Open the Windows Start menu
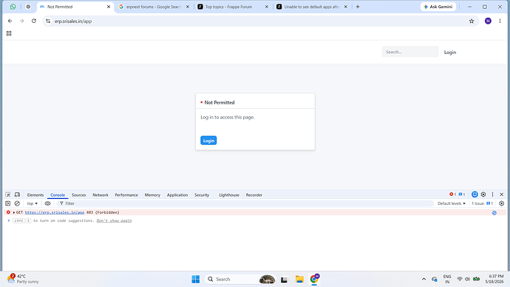This screenshot has height=287, width=510. [196, 279]
